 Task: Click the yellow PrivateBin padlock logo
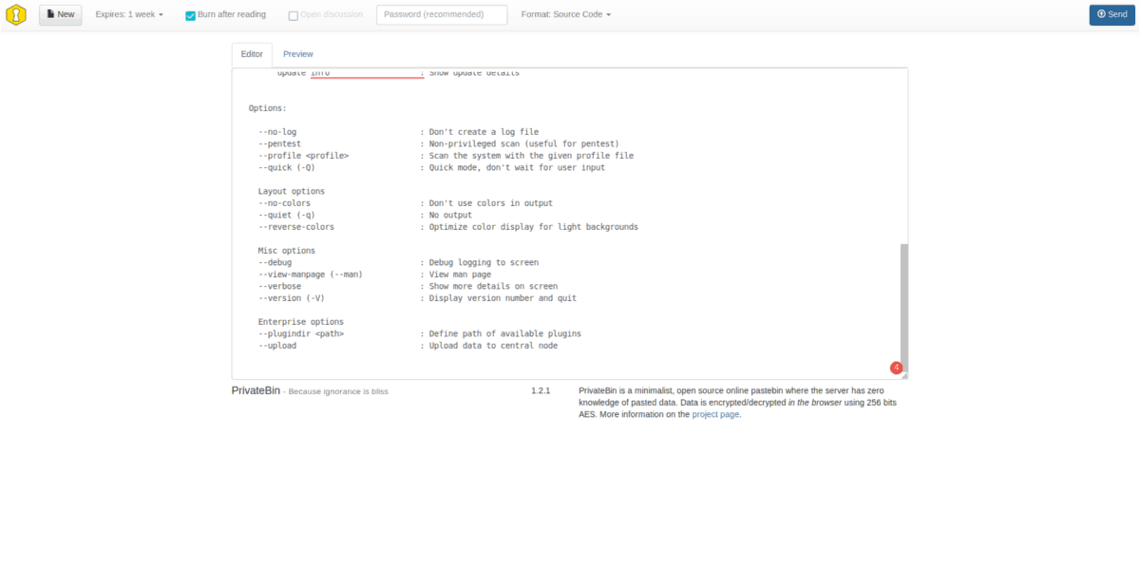point(15,14)
